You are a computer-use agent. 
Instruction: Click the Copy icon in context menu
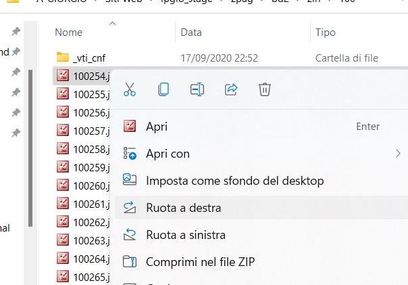[163, 89]
